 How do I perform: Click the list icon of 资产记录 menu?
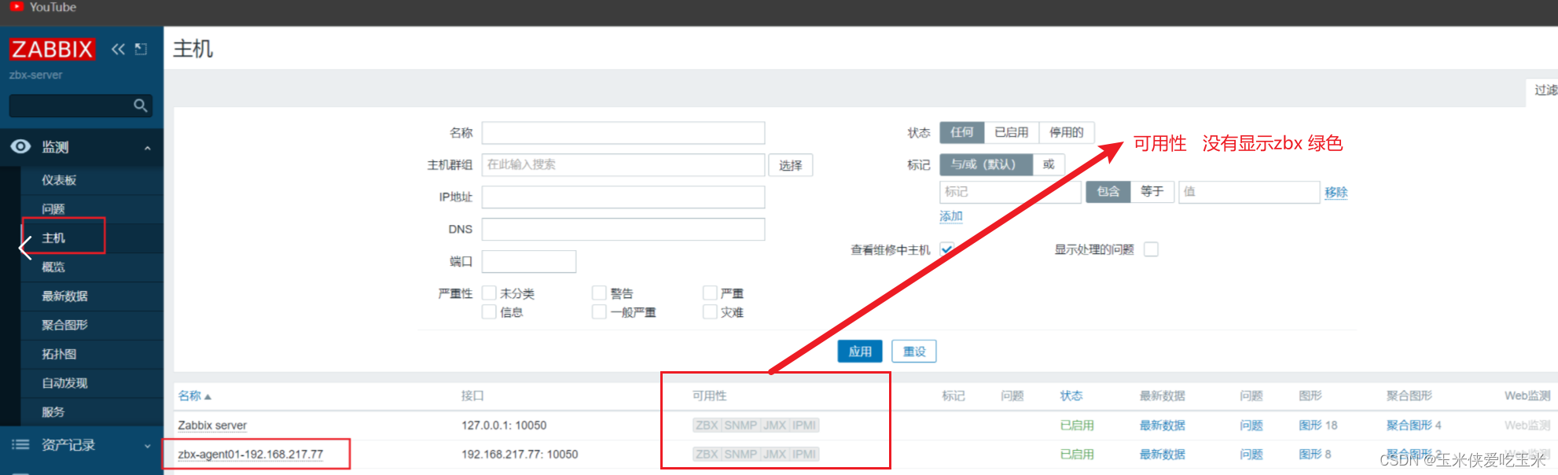[20, 444]
